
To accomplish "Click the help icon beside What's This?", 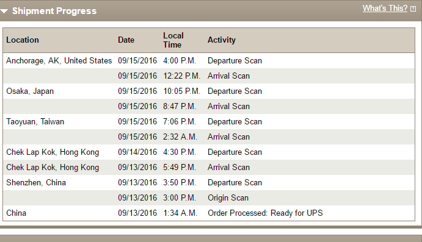I will tap(413, 9).
